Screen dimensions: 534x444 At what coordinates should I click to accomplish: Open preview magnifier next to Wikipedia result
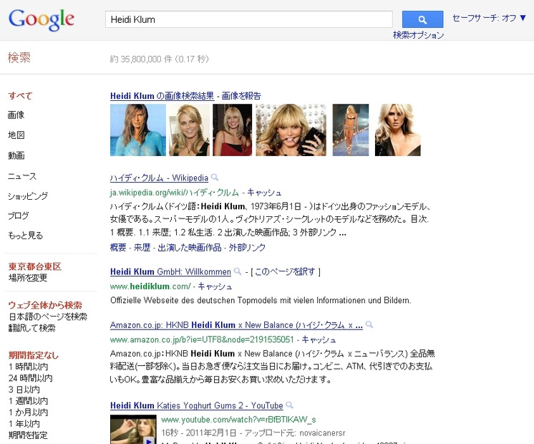(x=215, y=178)
